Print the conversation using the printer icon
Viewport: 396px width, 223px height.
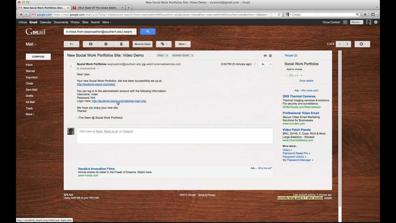click(x=265, y=56)
